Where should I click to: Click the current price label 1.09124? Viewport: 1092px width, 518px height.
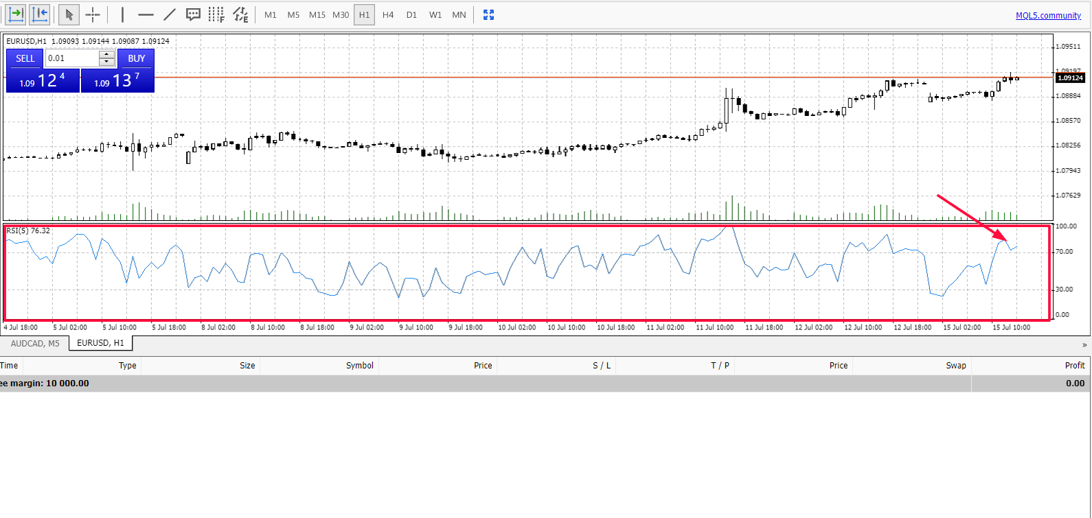(1070, 78)
